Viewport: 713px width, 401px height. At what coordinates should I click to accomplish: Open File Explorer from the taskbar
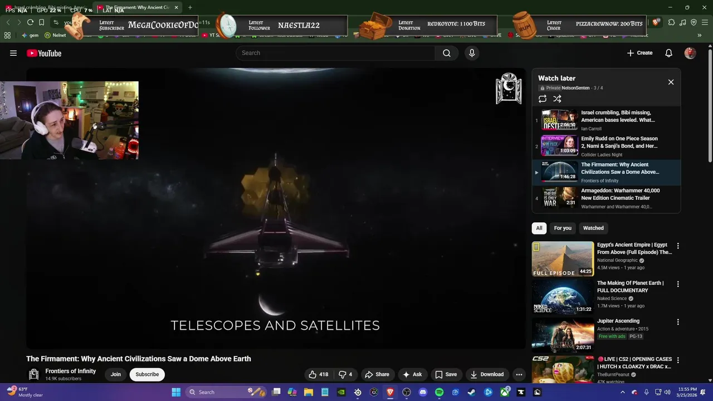coord(309,392)
